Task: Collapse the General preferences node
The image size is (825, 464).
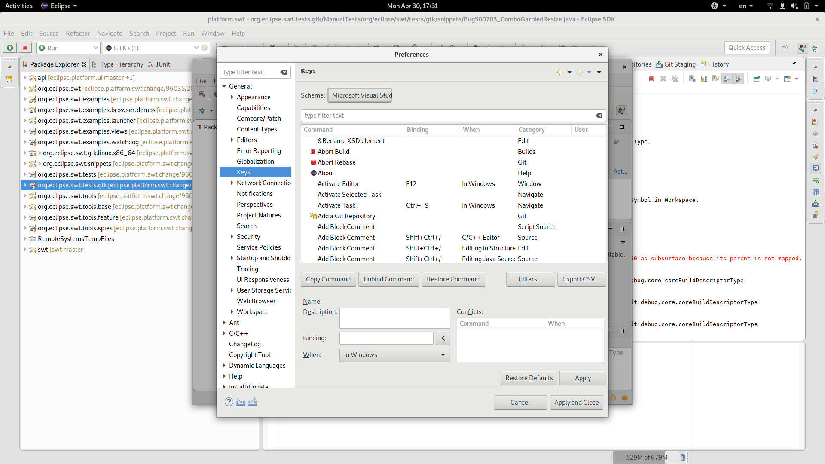Action: (x=224, y=86)
